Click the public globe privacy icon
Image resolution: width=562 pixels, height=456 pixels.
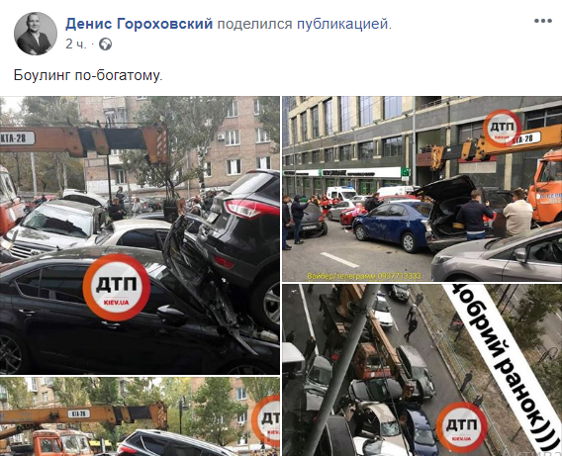(x=105, y=45)
